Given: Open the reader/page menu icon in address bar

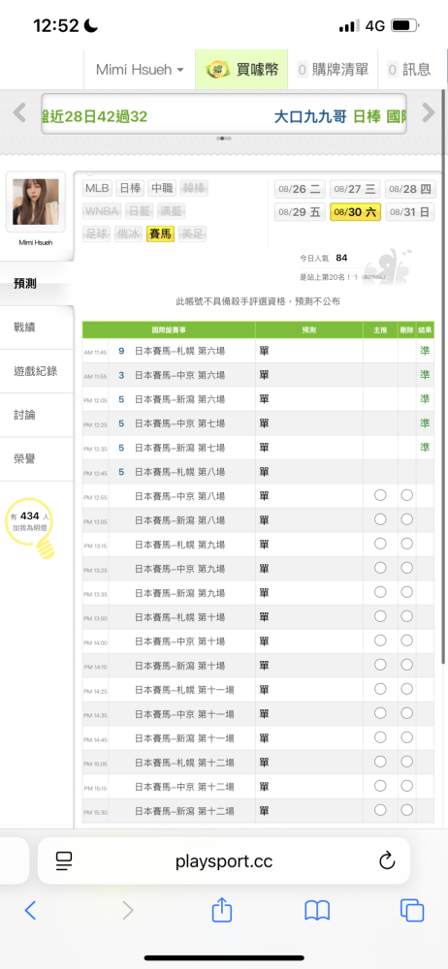Looking at the screenshot, I should pos(64,860).
